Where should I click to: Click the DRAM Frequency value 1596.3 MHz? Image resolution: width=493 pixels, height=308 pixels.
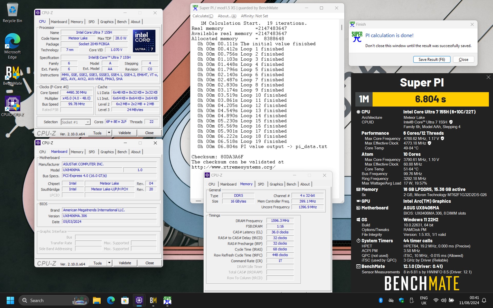[280, 220]
